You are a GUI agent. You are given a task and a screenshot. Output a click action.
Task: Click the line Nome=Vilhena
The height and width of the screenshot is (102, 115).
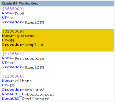click(x=17, y=81)
